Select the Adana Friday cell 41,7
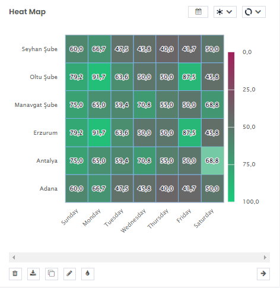This screenshot has height=288, width=280. click(x=190, y=188)
